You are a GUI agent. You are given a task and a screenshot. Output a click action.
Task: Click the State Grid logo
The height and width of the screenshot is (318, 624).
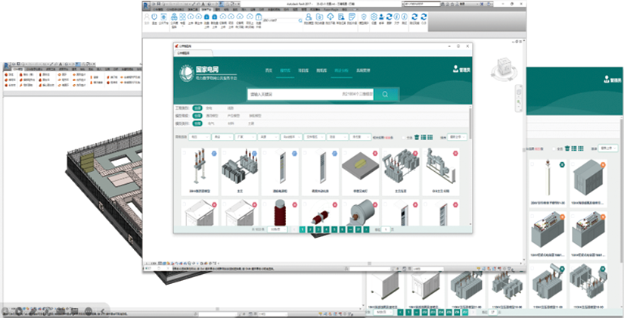coord(187,73)
